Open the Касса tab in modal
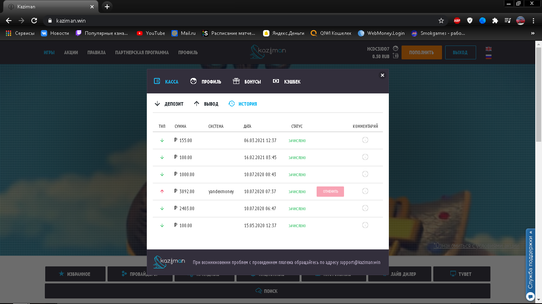The width and height of the screenshot is (542, 304). click(x=166, y=82)
